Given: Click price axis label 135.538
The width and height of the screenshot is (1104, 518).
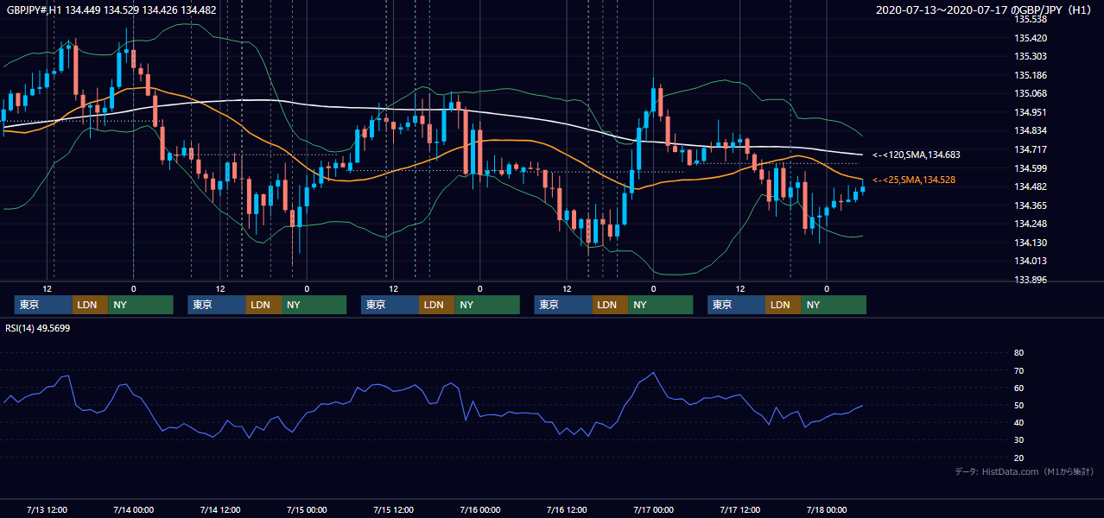Looking at the screenshot, I should [x=1031, y=19].
